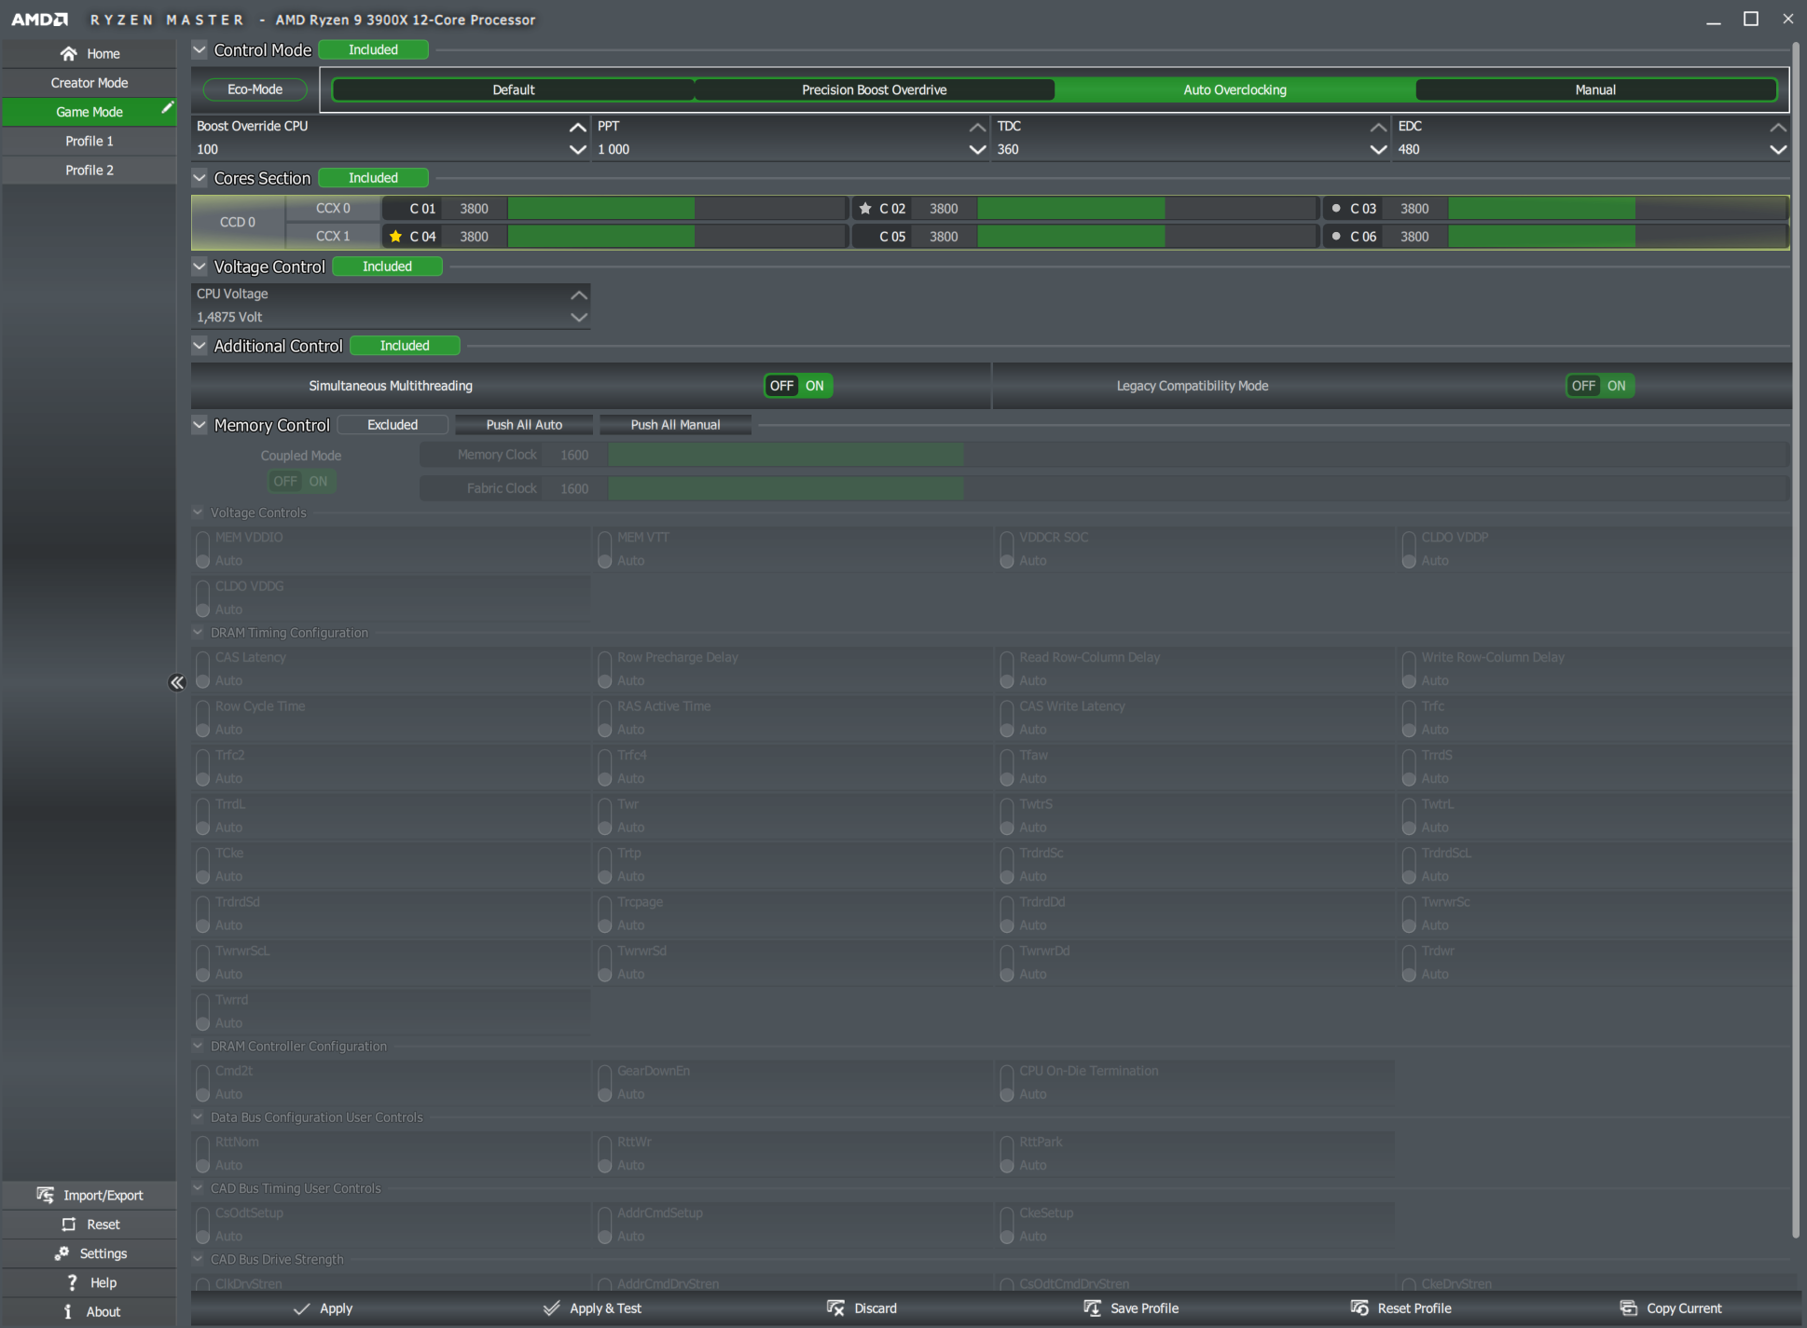Collapse the Memory Control section
The width and height of the screenshot is (1807, 1328).
200,424
